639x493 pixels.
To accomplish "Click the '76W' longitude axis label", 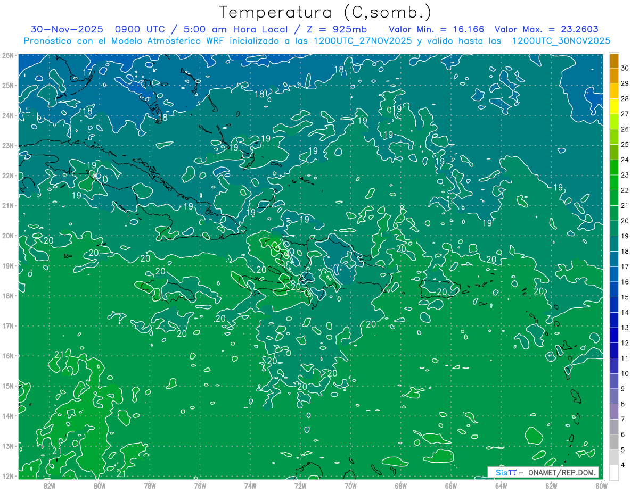I will click(x=200, y=485).
